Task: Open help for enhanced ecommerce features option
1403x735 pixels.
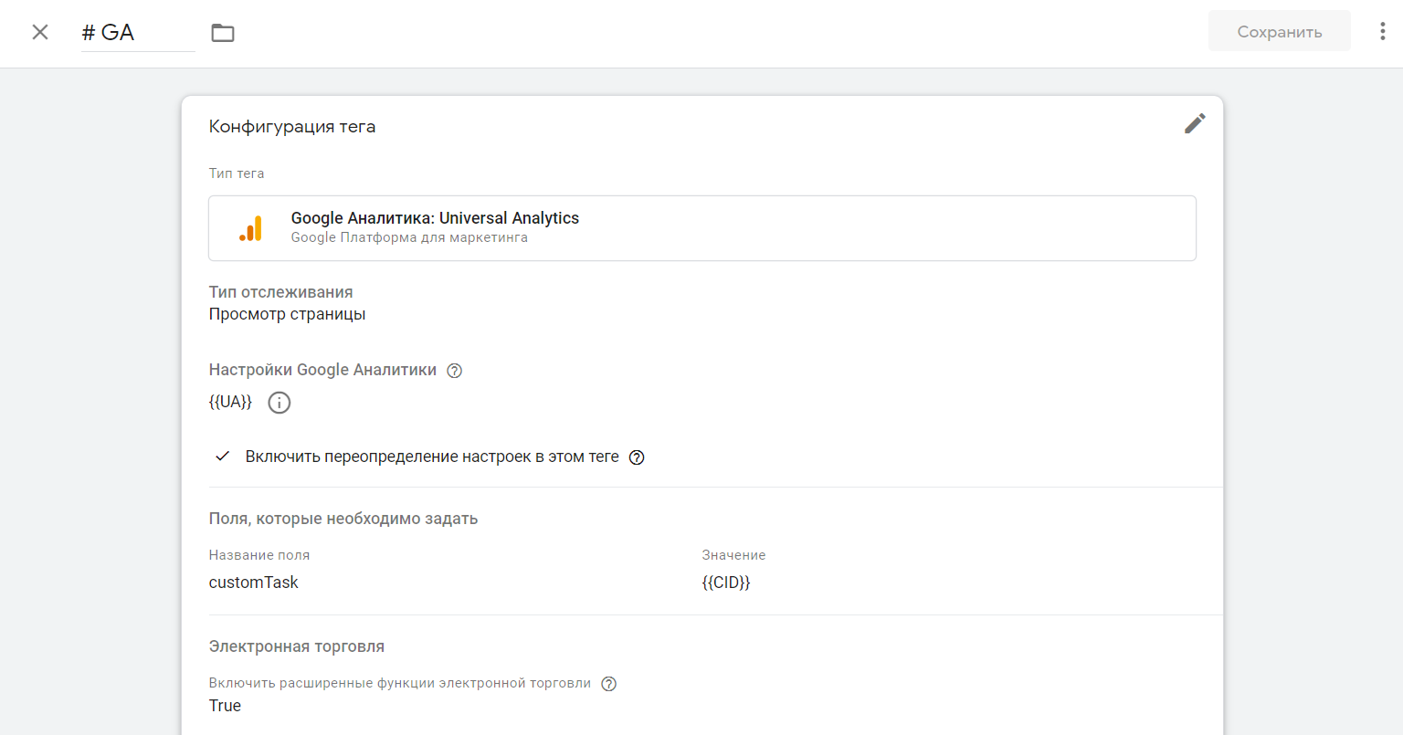Action: pyautogui.click(x=609, y=684)
